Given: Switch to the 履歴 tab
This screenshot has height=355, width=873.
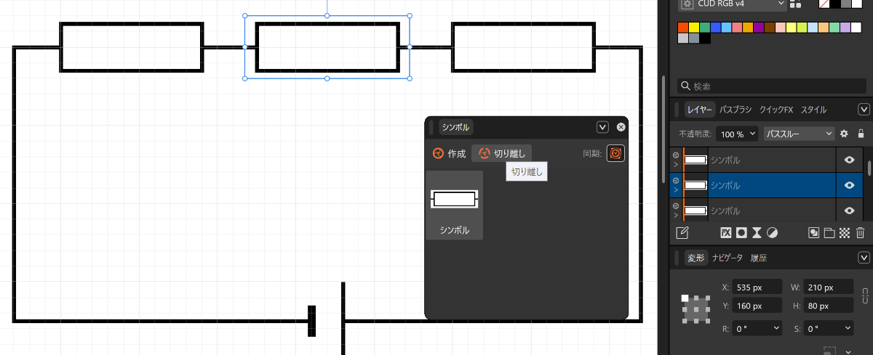Looking at the screenshot, I should click(x=759, y=258).
